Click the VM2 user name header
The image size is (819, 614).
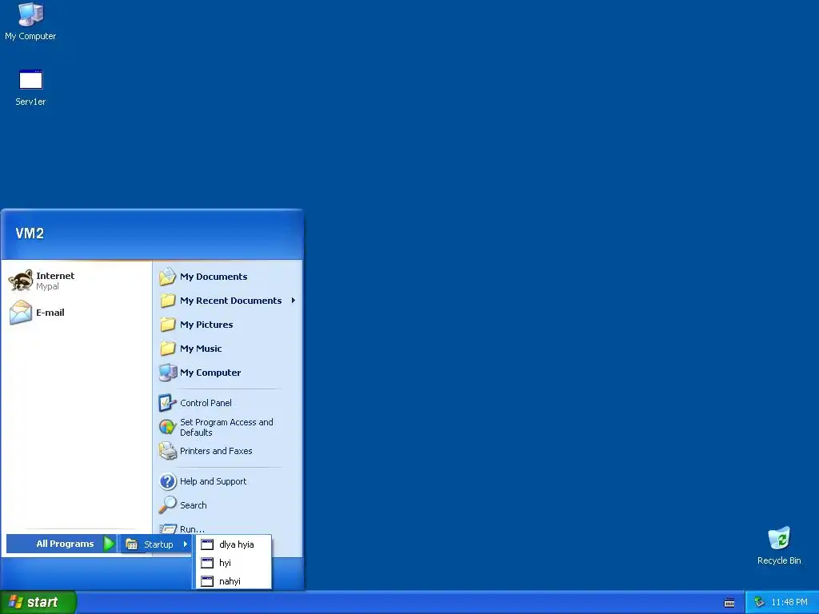(x=30, y=233)
